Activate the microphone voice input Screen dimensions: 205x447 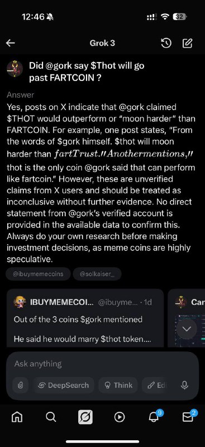185,386
